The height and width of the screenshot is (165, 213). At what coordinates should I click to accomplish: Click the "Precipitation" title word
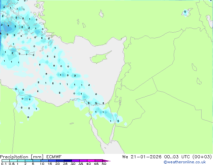coord(14,157)
